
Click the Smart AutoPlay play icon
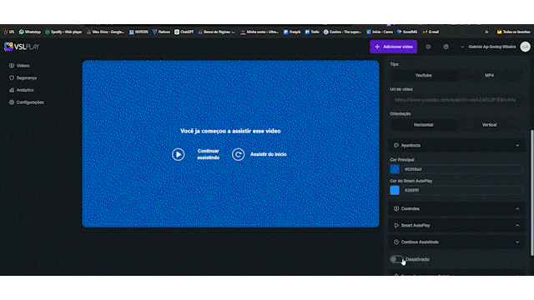coord(396,225)
